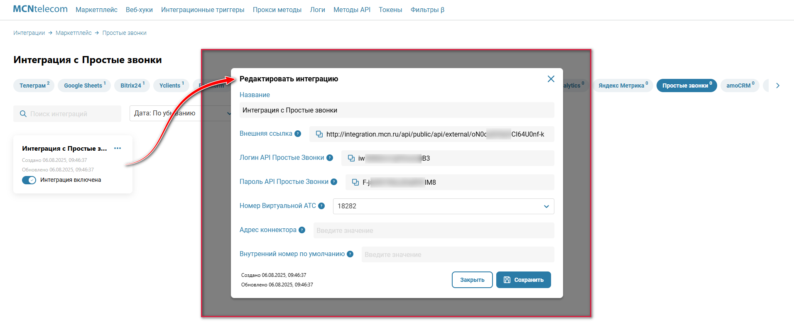
Task: Click the Закрыть button
Action: [472, 280]
